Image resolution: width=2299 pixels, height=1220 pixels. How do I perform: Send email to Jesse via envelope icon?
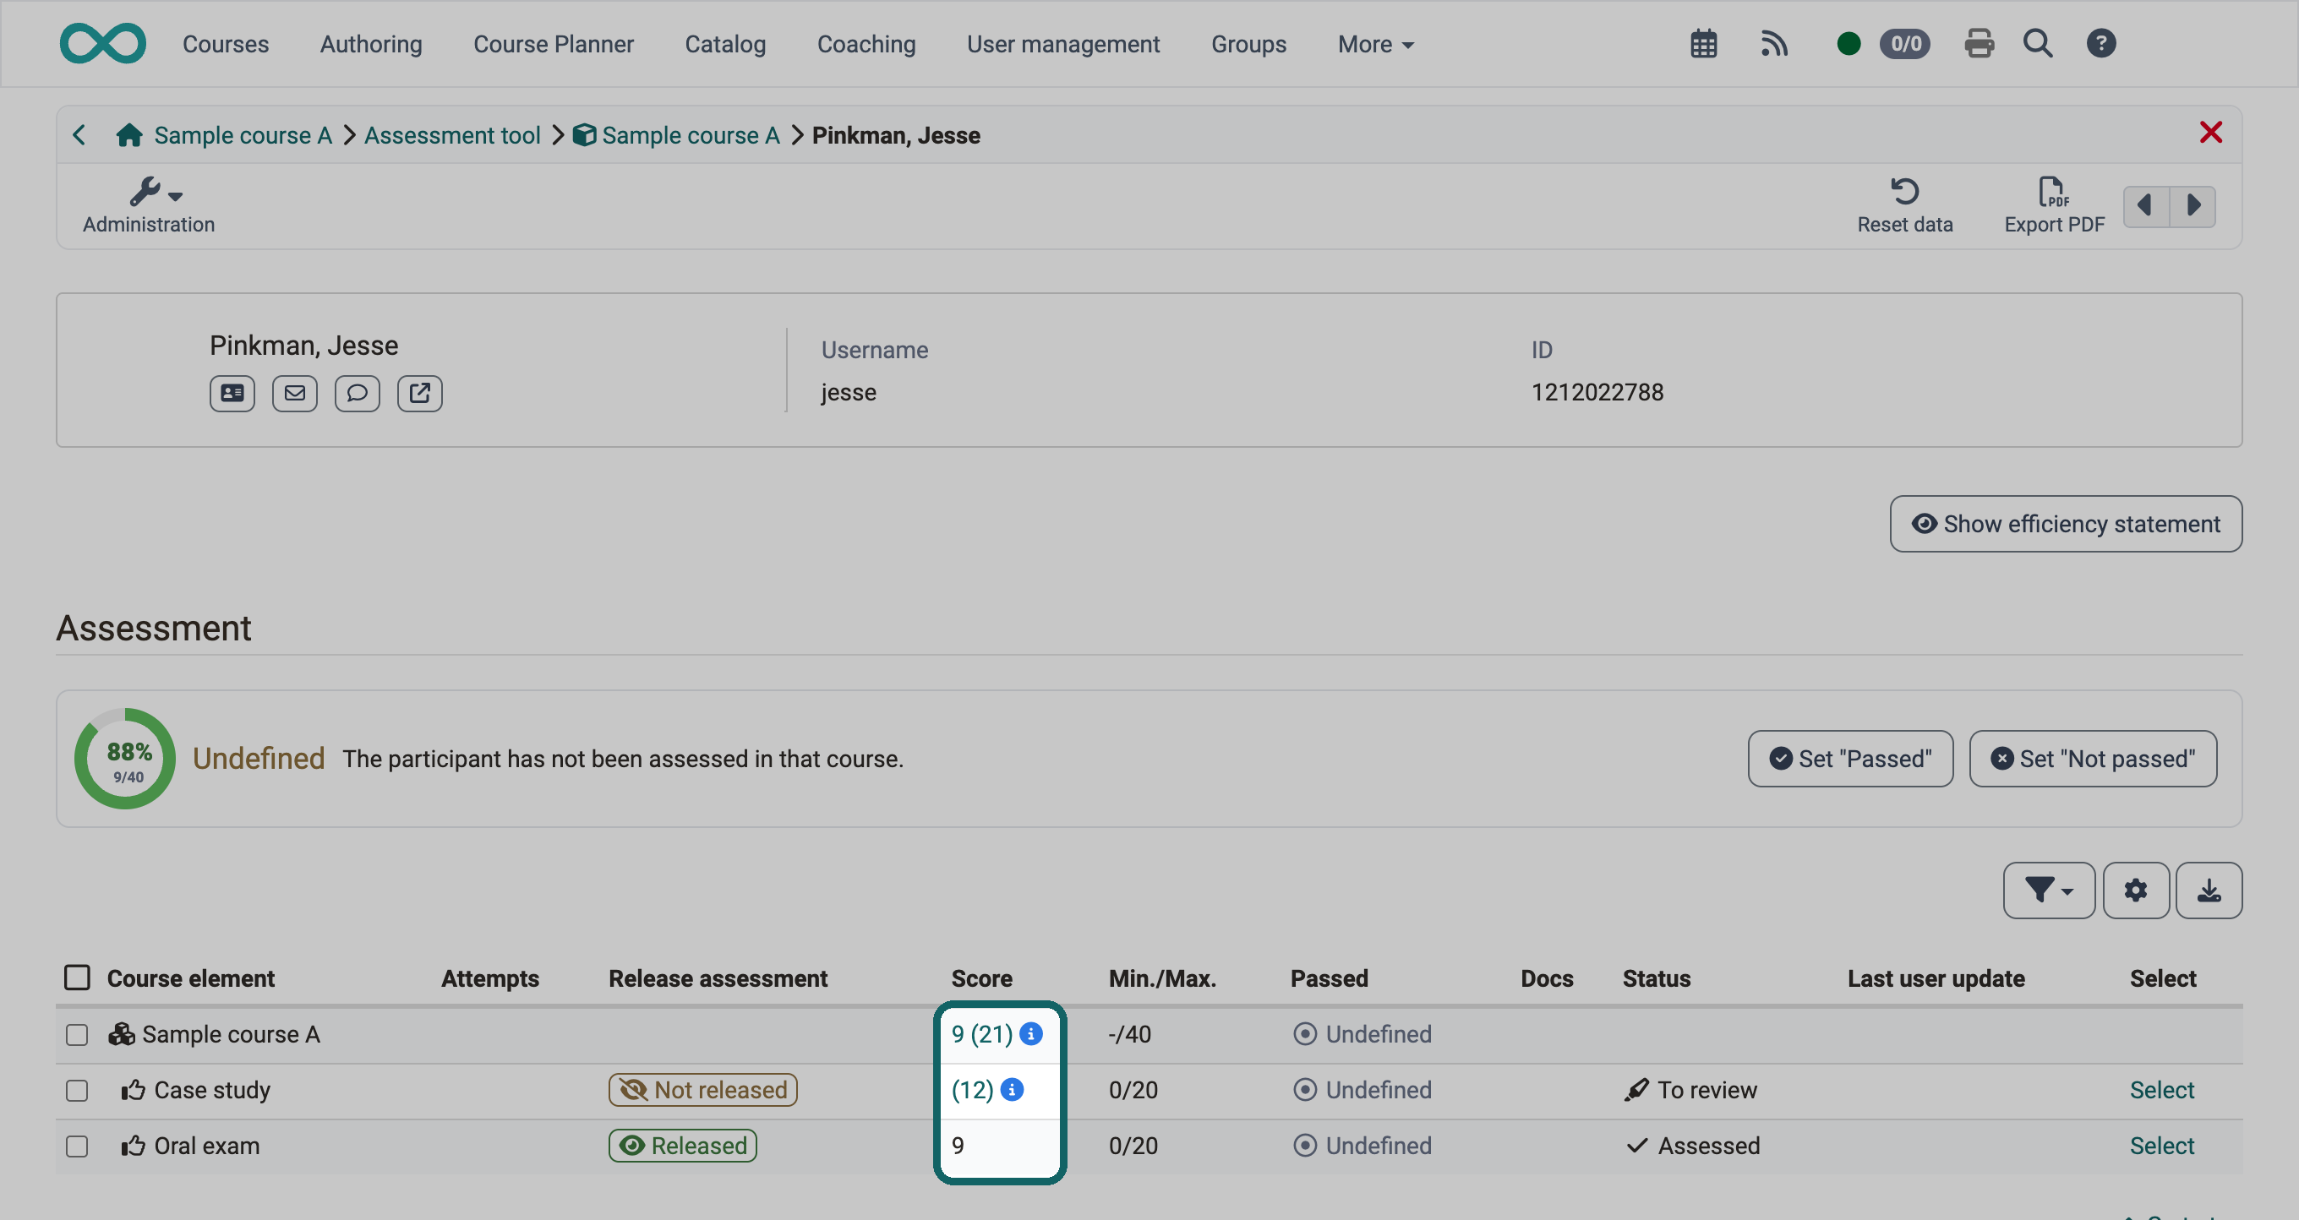(x=294, y=394)
